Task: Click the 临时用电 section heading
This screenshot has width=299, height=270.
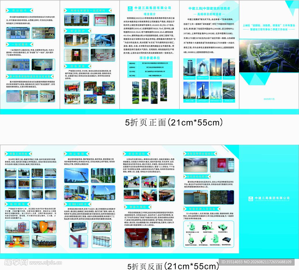Action: [17, 204]
